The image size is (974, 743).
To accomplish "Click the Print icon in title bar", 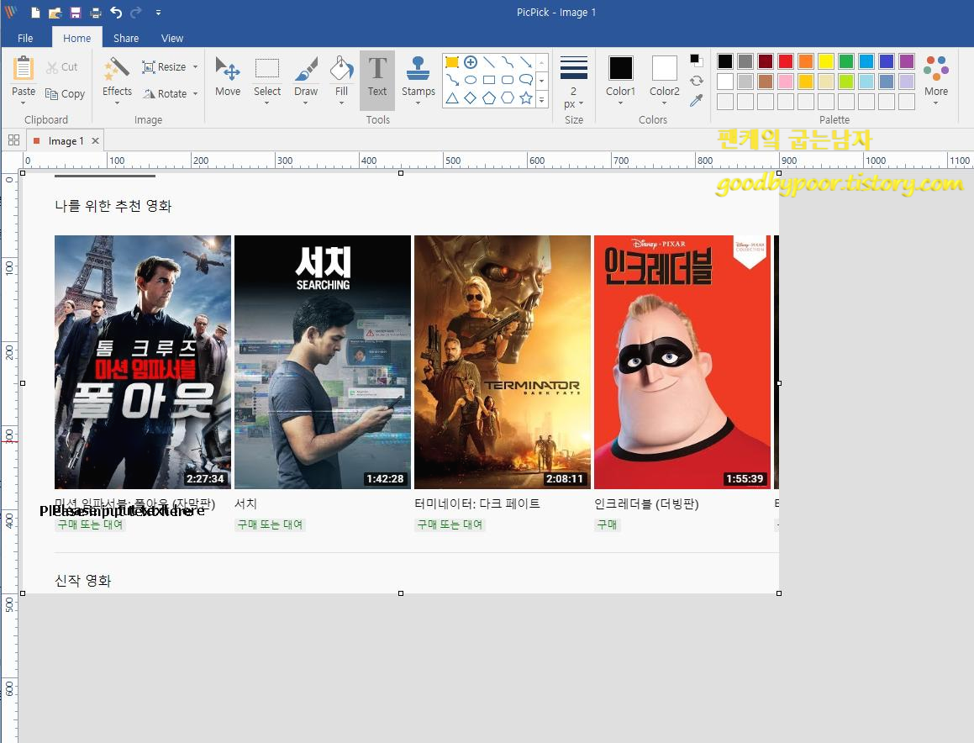I will click(x=95, y=13).
